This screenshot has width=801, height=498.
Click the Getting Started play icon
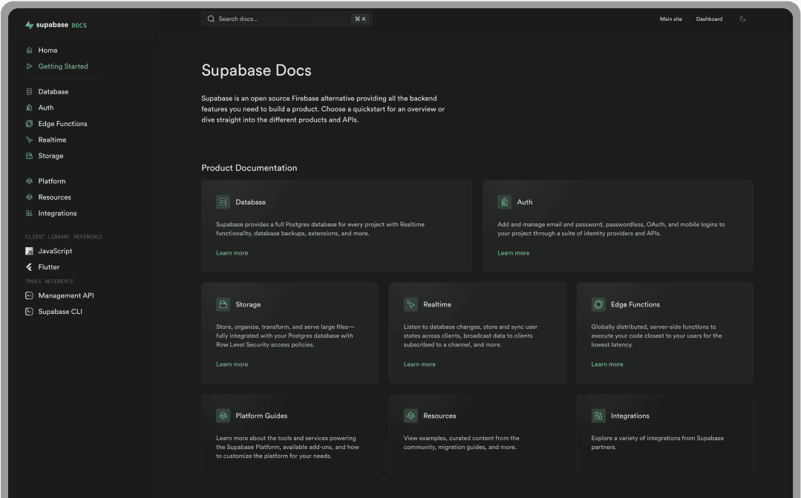[x=29, y=66]
